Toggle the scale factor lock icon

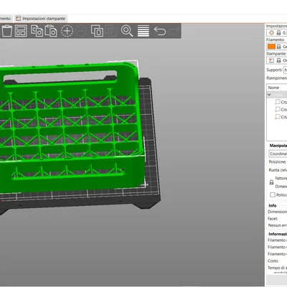[x=271, y=182]
